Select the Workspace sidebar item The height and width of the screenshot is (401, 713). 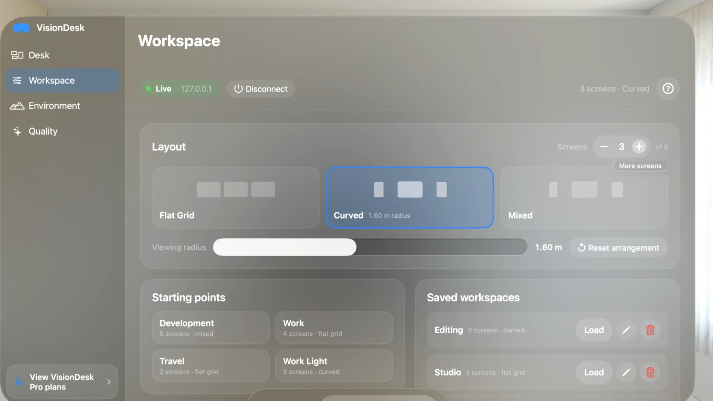tap(62, 81)
